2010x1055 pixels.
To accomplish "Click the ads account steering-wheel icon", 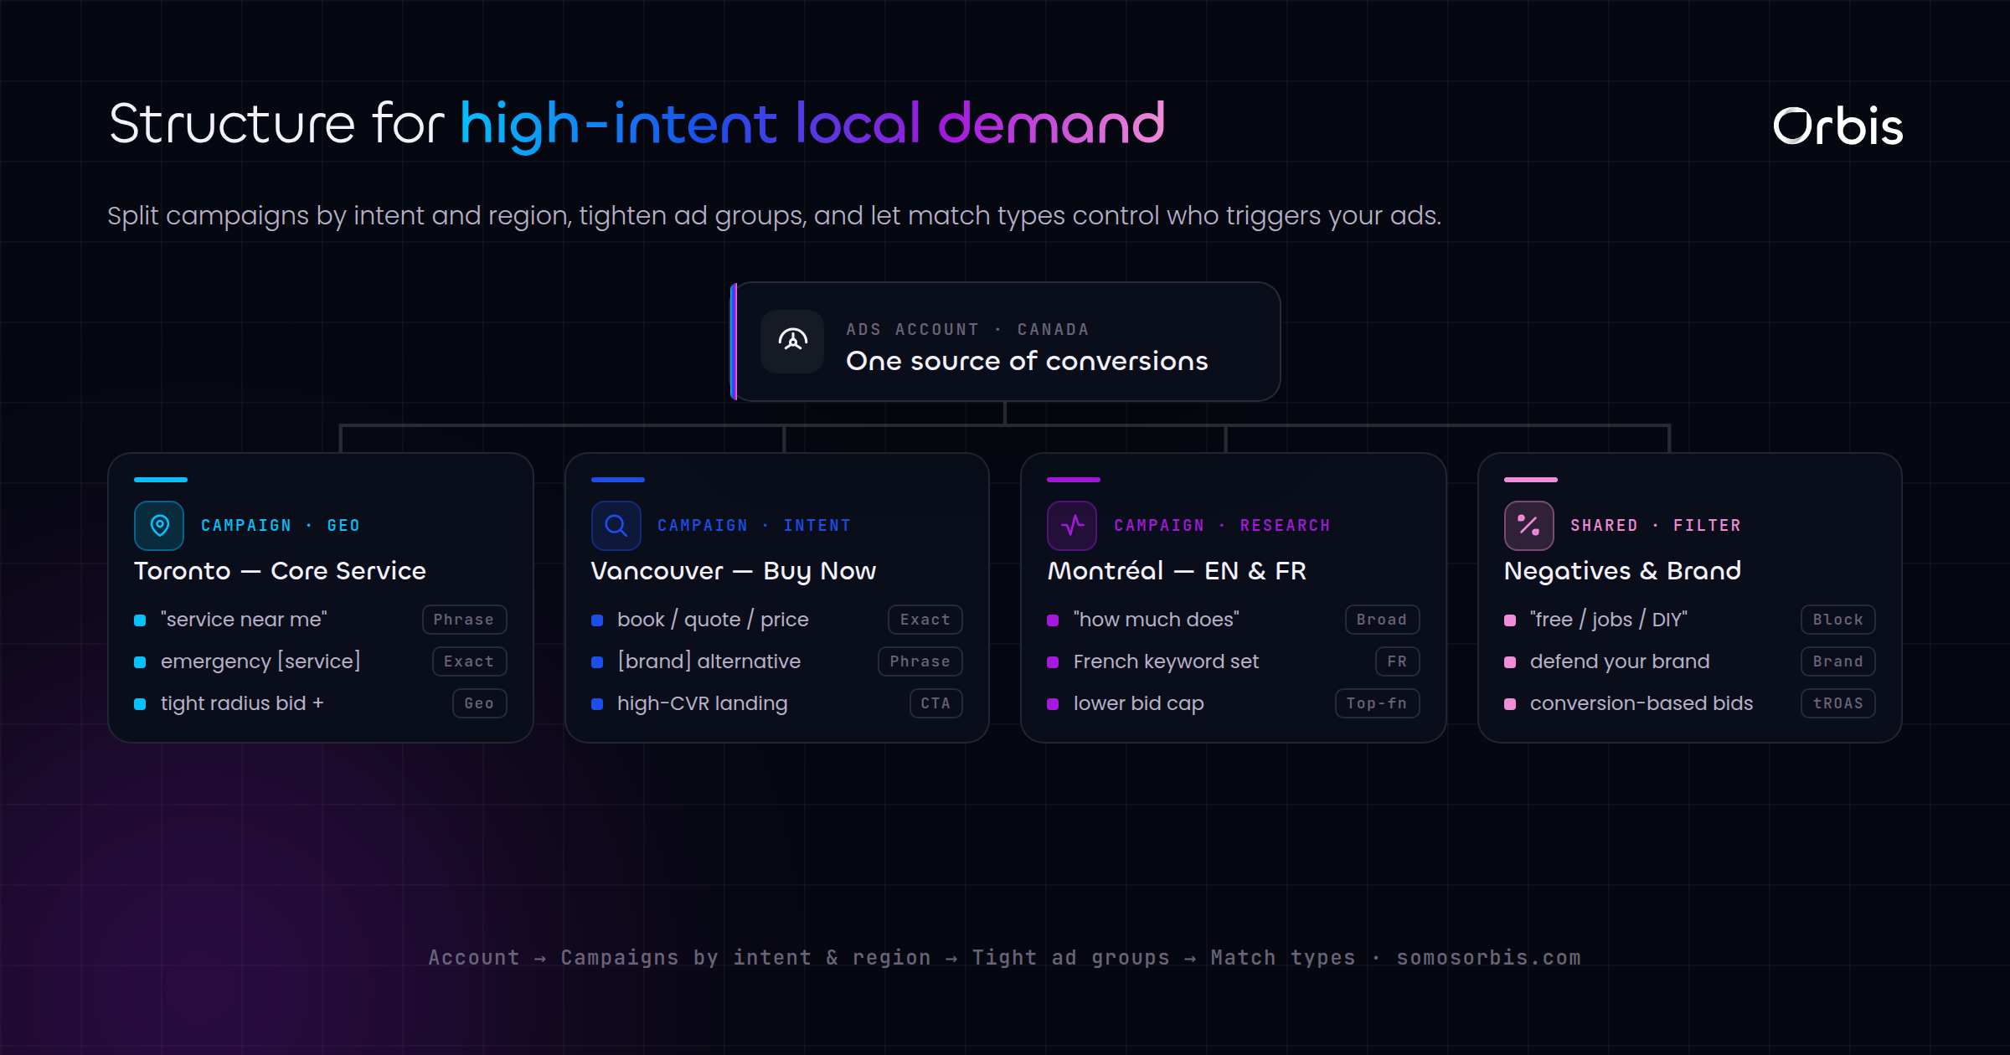I will (x=792, y=342).
